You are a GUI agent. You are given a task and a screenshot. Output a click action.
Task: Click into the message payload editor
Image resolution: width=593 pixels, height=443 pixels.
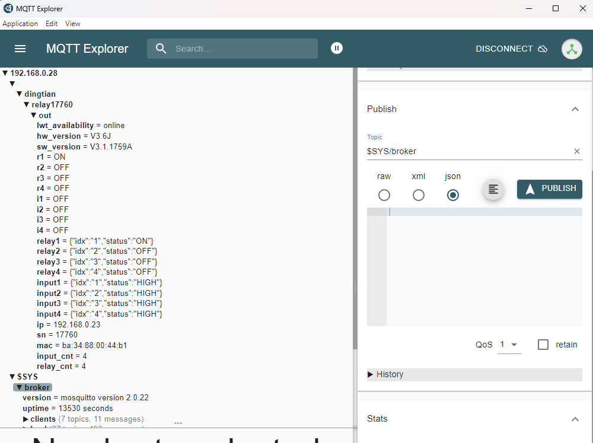(483, 267)
